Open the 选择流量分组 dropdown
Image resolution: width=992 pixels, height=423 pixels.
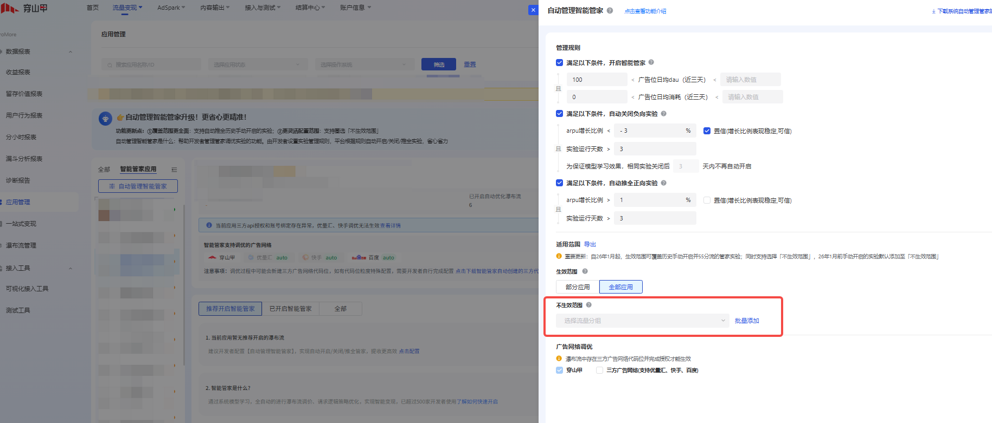point(642,321)
